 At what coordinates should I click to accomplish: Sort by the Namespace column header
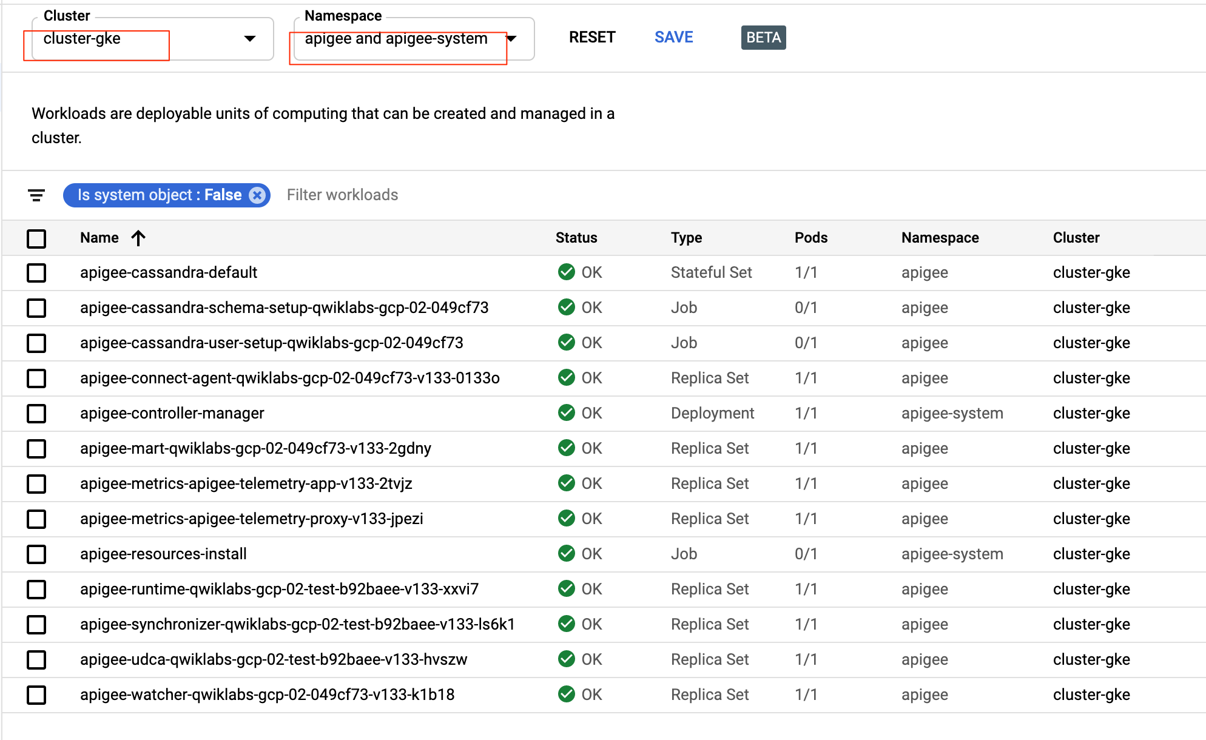coord(940,238)
